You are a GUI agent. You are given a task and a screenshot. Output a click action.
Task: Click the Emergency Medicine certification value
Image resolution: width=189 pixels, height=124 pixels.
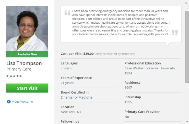77,97
